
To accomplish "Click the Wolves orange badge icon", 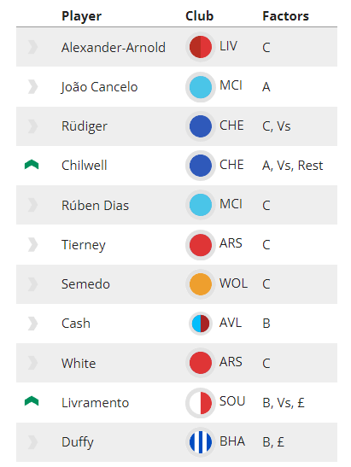I will tap(201, 283).
